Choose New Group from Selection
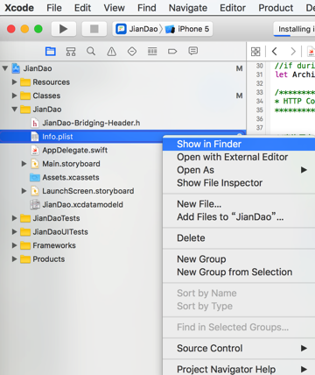315x375 pixels. 239,272
